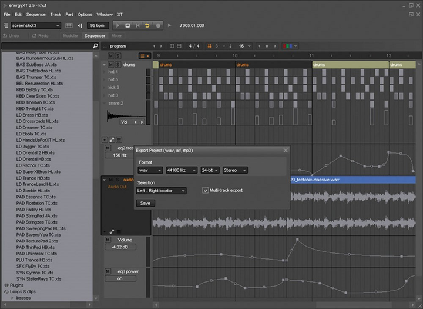Click the magnifier search icon in the browser
423x309 pixels.
96,46
